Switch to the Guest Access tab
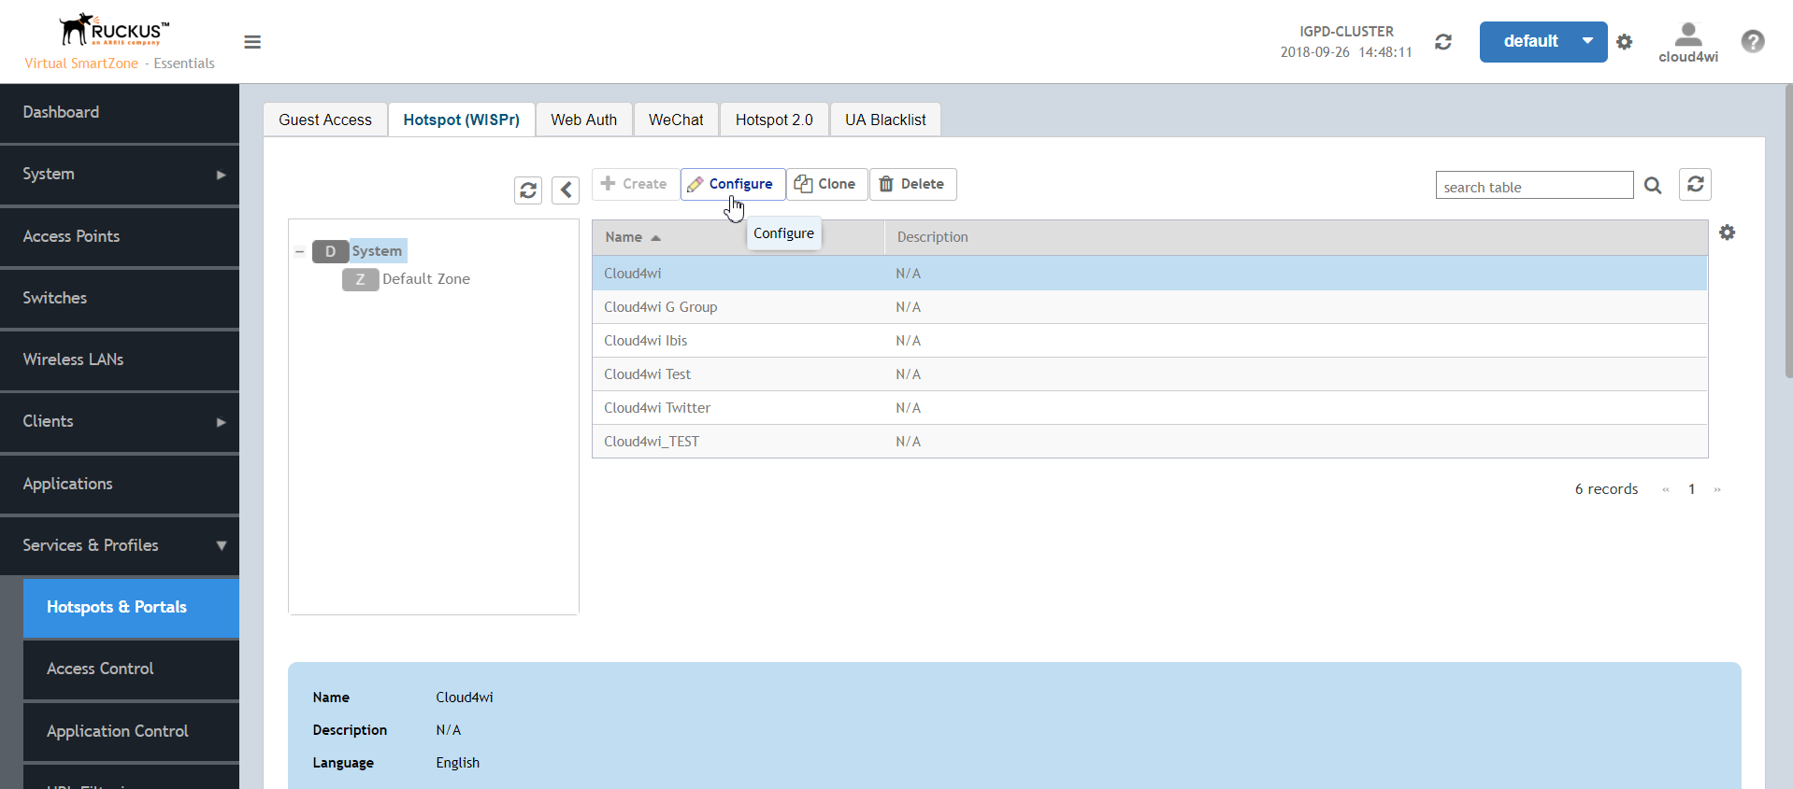This screenshot has width=1793, height=789. click(325, 120)
